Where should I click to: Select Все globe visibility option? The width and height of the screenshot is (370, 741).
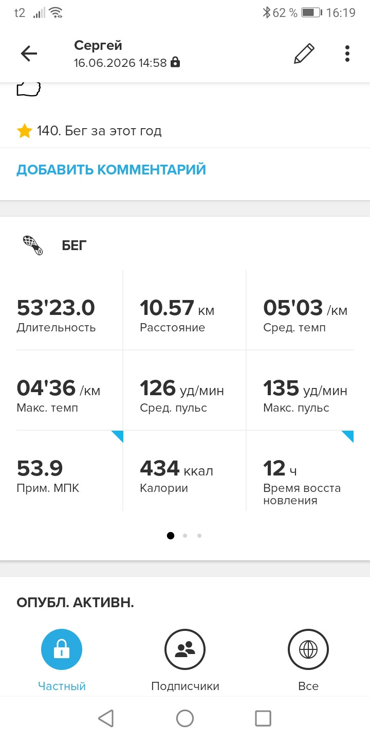pyautogui.click(x=308, y=660)
